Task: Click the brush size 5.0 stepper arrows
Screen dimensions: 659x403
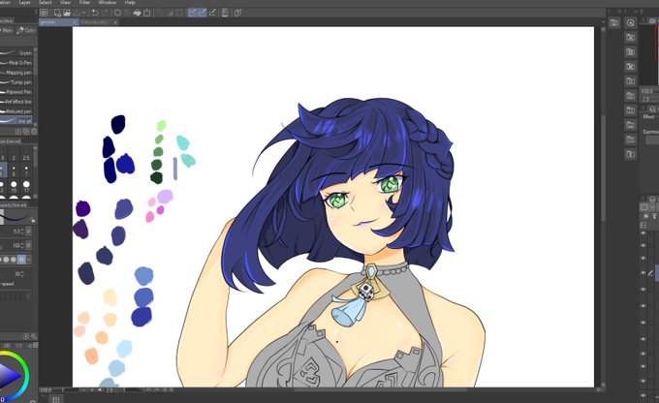Action: click(x=22, y=232)
